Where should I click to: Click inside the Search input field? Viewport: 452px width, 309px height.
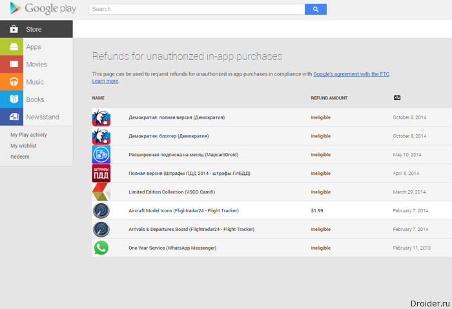tap(197, 9)
